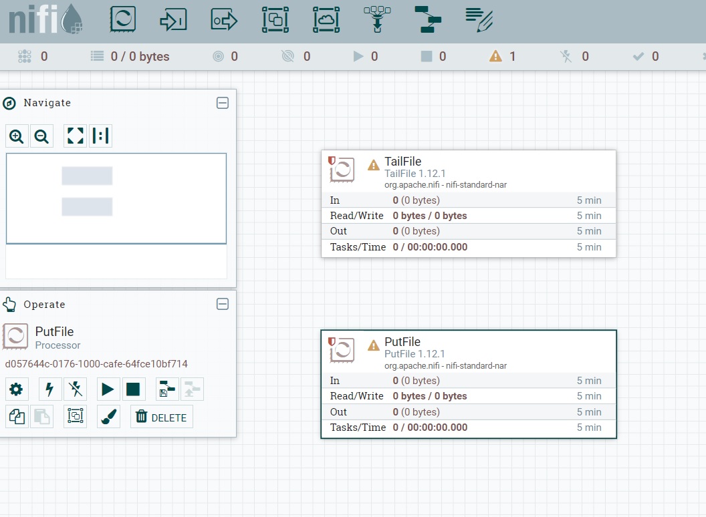Click the paste icon in Operate
Image resolution: width=706 pixels, height=517 pixels.
click(x=42, y=416)
